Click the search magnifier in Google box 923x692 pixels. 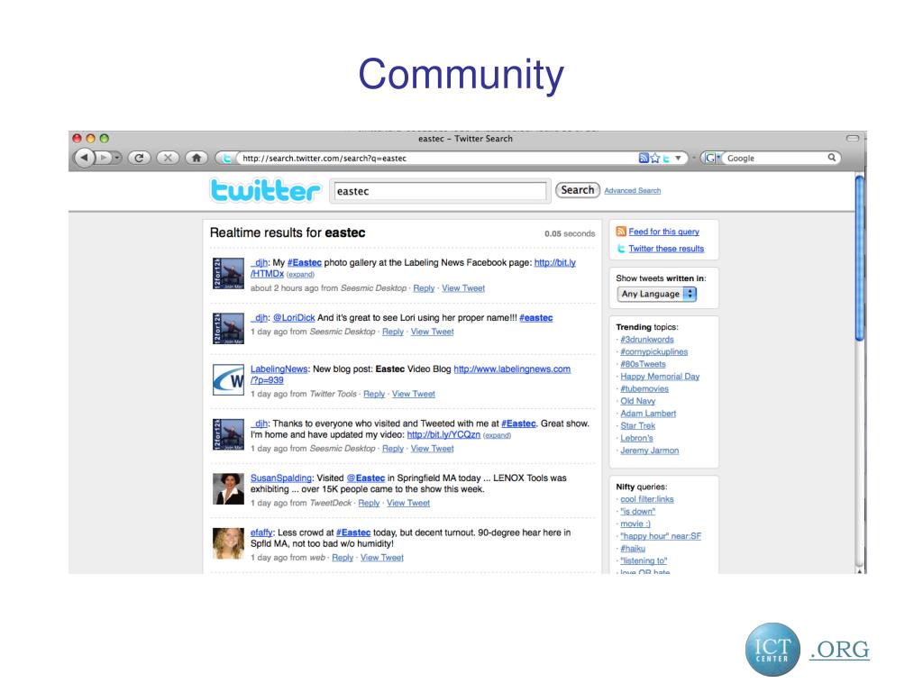click(832, 157)
